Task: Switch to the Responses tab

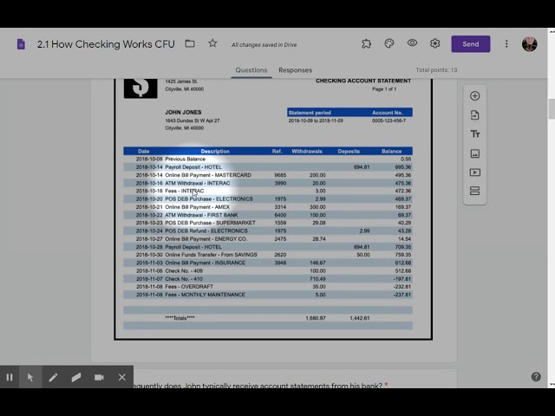Action: pos(295,70)
